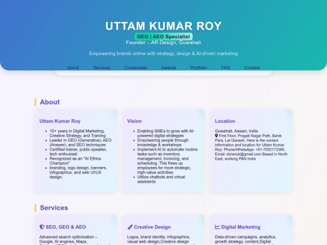The height and width of the screenshot is (245, 327).
Task: Open the Portfolio navigation link
Action: click(x=199, y=68)
